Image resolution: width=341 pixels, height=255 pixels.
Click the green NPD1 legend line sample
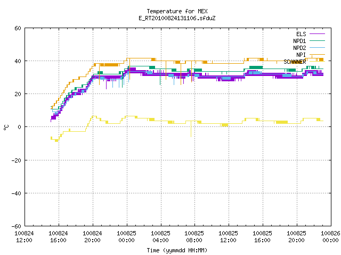pyautogui.click(x=317, y=40)
